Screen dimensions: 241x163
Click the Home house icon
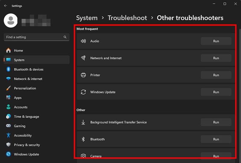click(8, 50)
